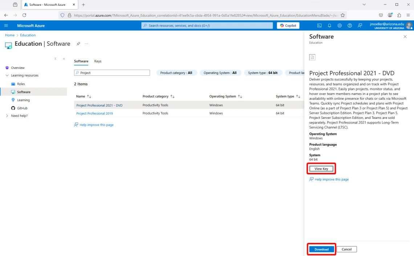Open the ellipsis more options next to title
Viewport: 414px width, 256px height.
tap(86, 44)
